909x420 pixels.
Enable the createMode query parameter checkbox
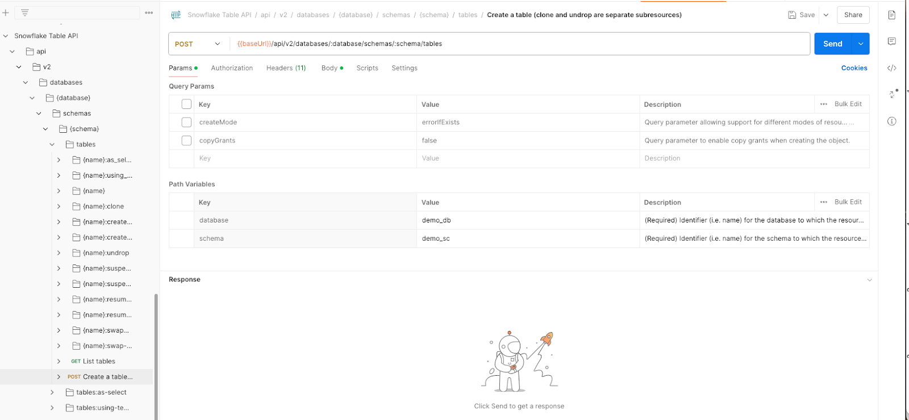(186, 122)
